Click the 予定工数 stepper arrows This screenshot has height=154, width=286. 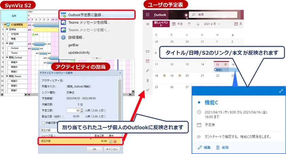[x=82, y=110]
